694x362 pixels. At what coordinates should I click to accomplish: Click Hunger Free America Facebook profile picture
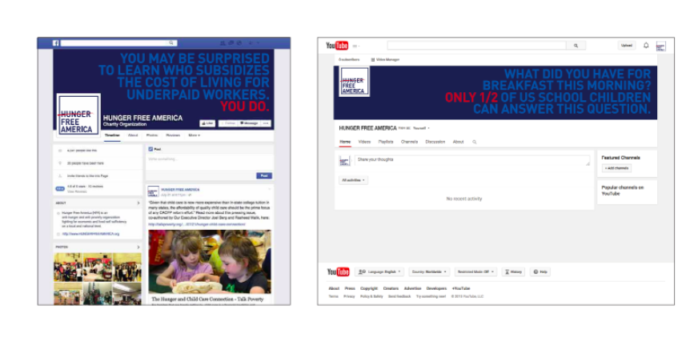78,115
